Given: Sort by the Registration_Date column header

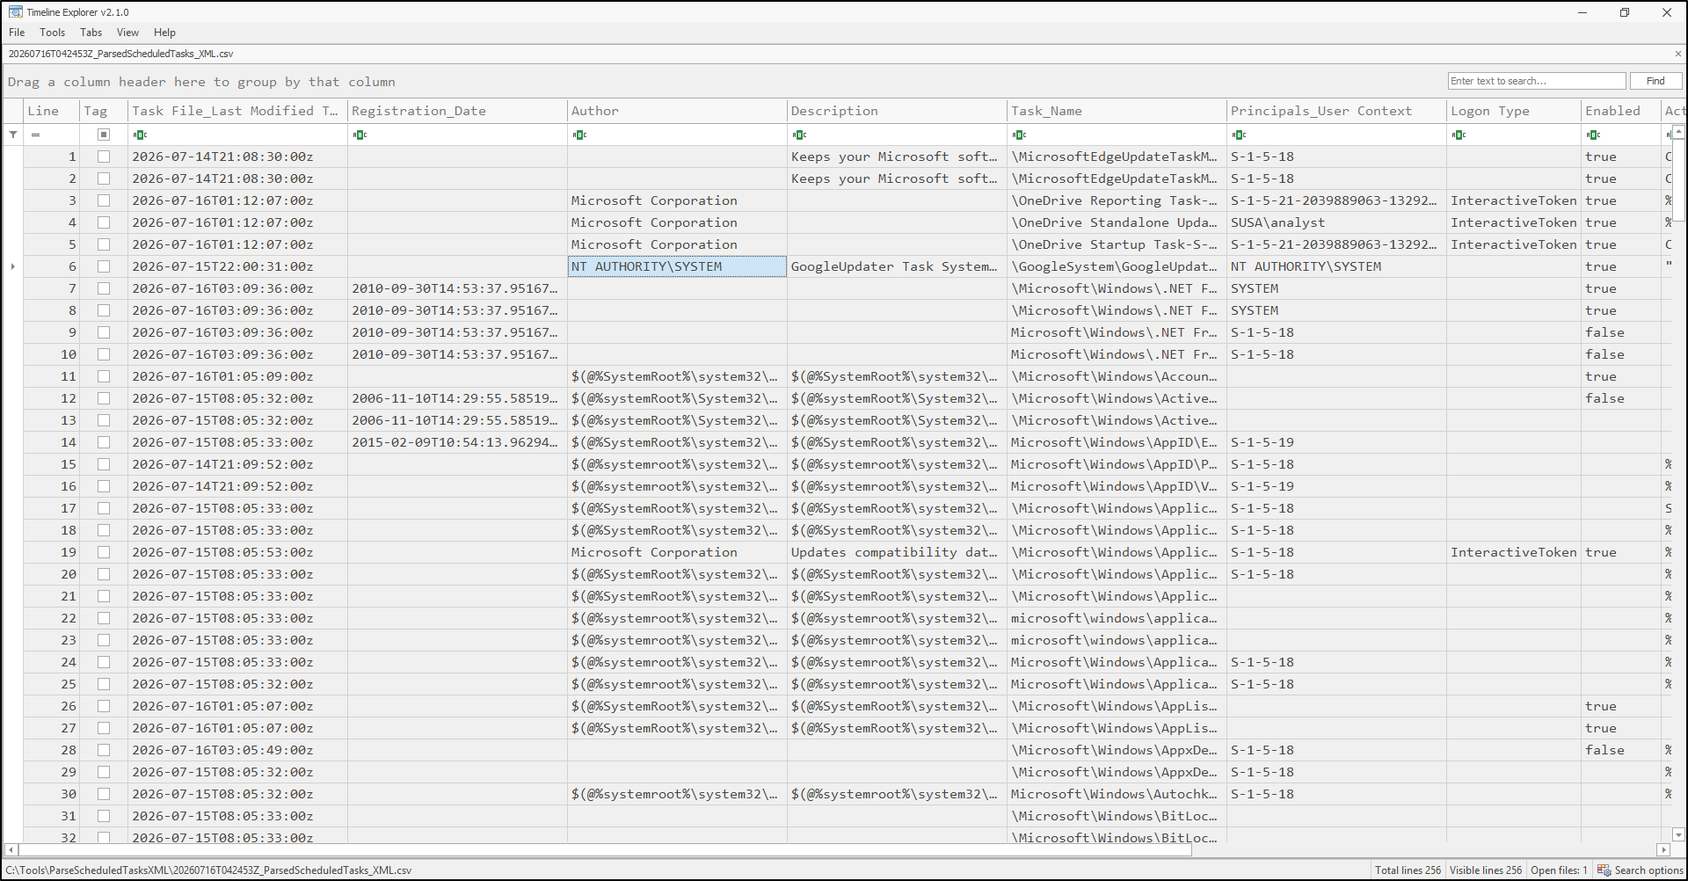Looking at the screenshot, I should [457, 111].
